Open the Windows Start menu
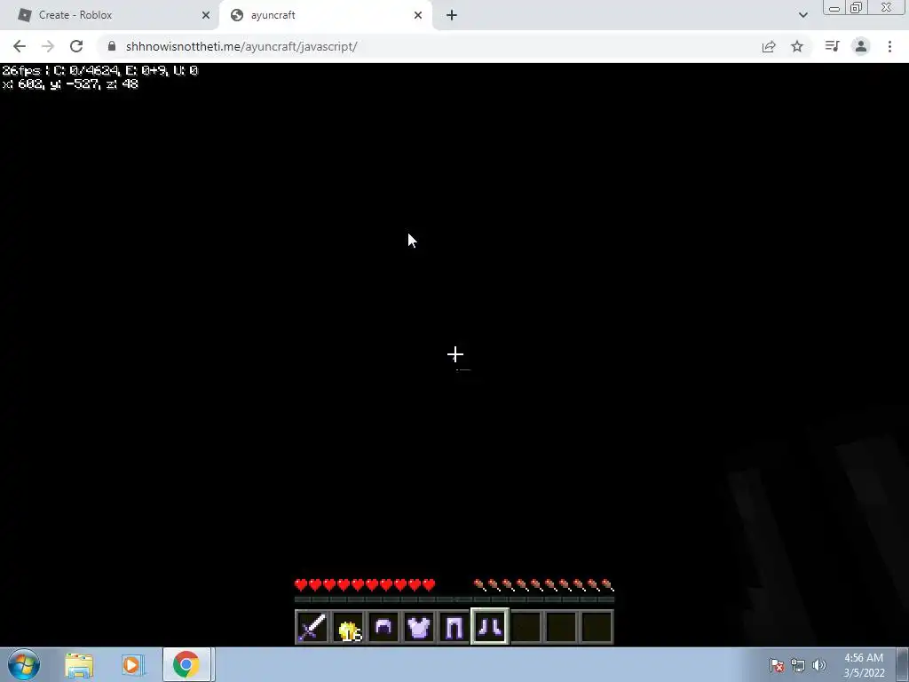 [24, 664]
